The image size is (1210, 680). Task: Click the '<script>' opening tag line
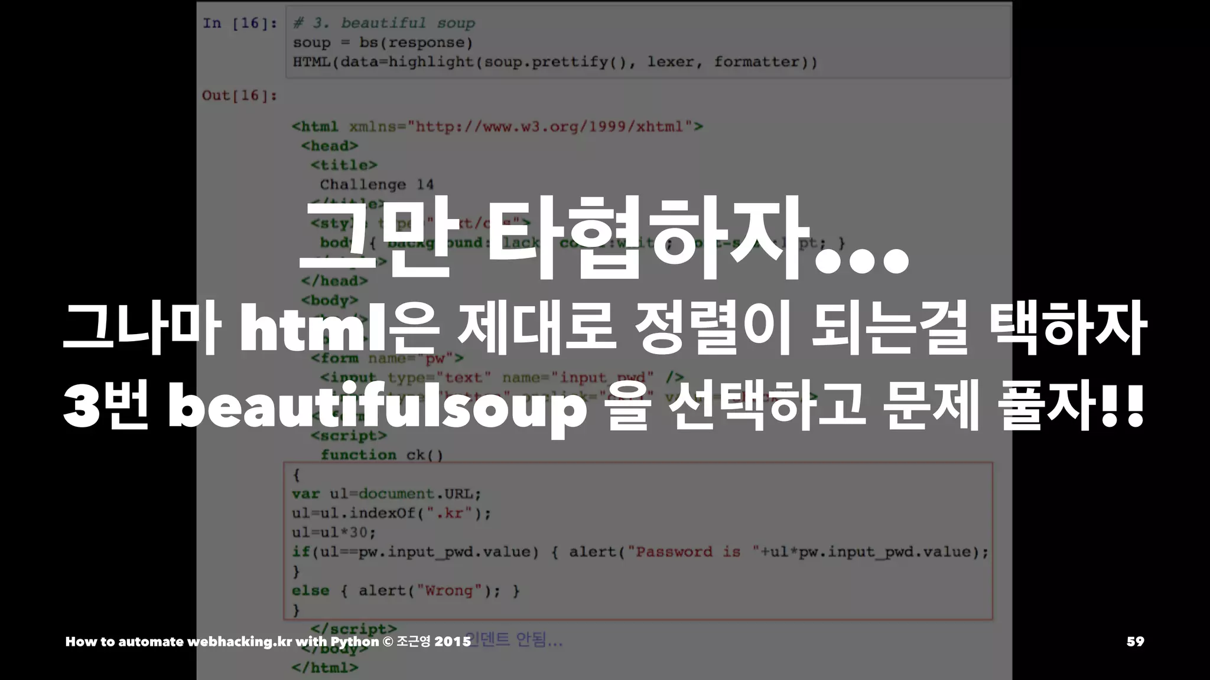point(349,436)
